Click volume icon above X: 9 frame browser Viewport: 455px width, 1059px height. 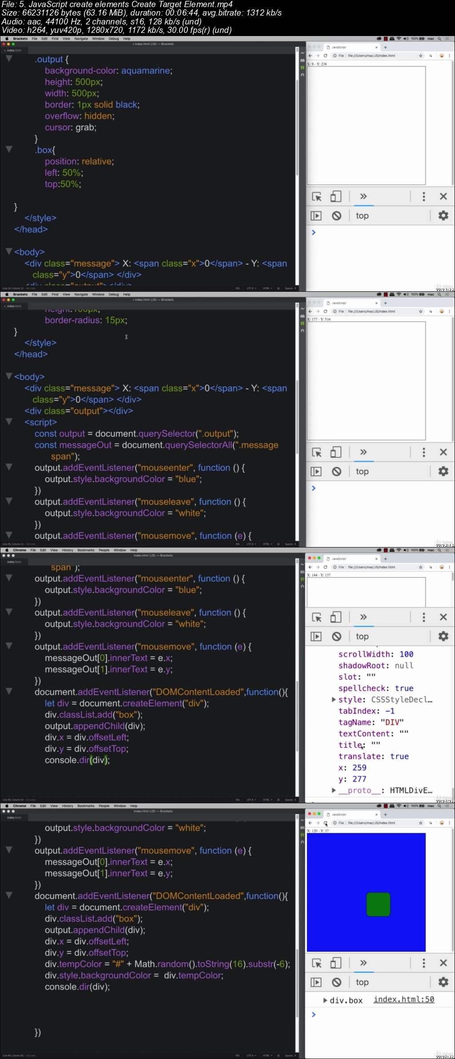point(406,39)
